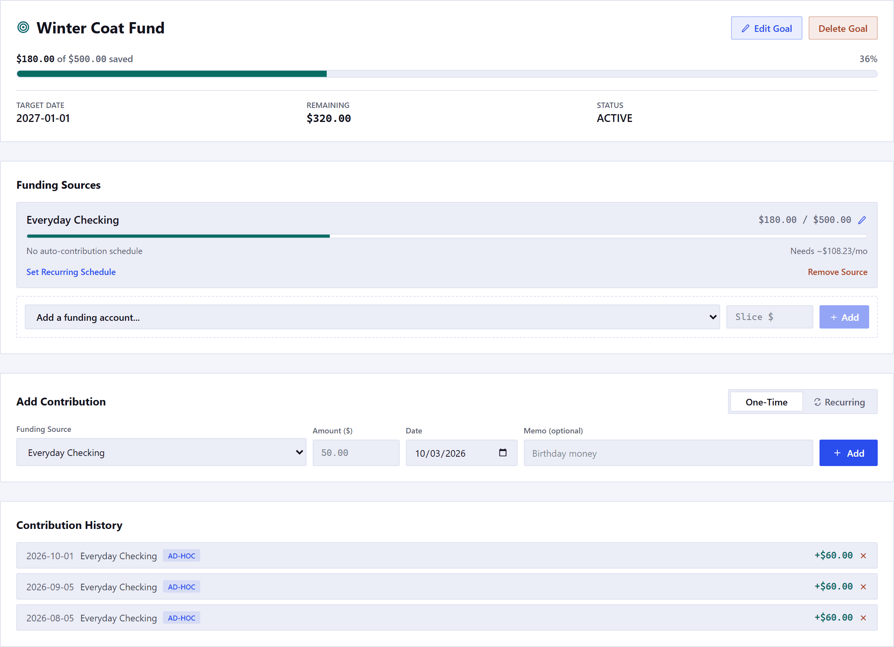This screenshot has width=894, height=647.
Task: Focus the Slice $ input field
Action: pos(769,317)
